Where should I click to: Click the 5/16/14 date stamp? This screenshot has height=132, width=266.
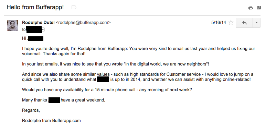pos(219,23)
